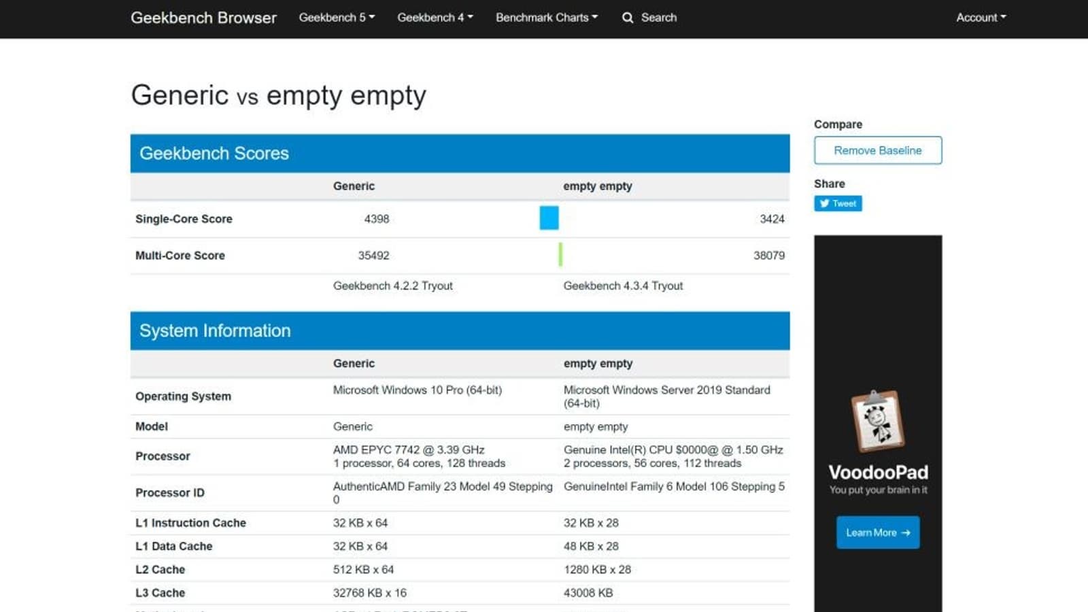This screenshot has height=612, width=1088.
Task: Click the Model value 'Generic' in System Information
Action: coord(353,427)
